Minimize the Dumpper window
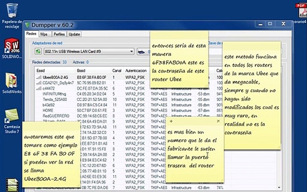The height and width of the screenshot is (192, 307). (x=260, y=24)
